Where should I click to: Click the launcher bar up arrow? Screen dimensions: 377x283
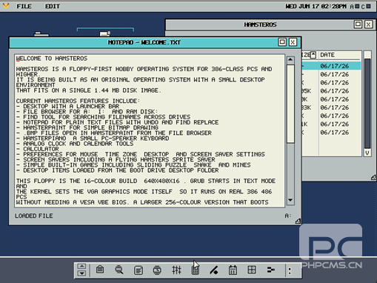click(x=81, y=266)
